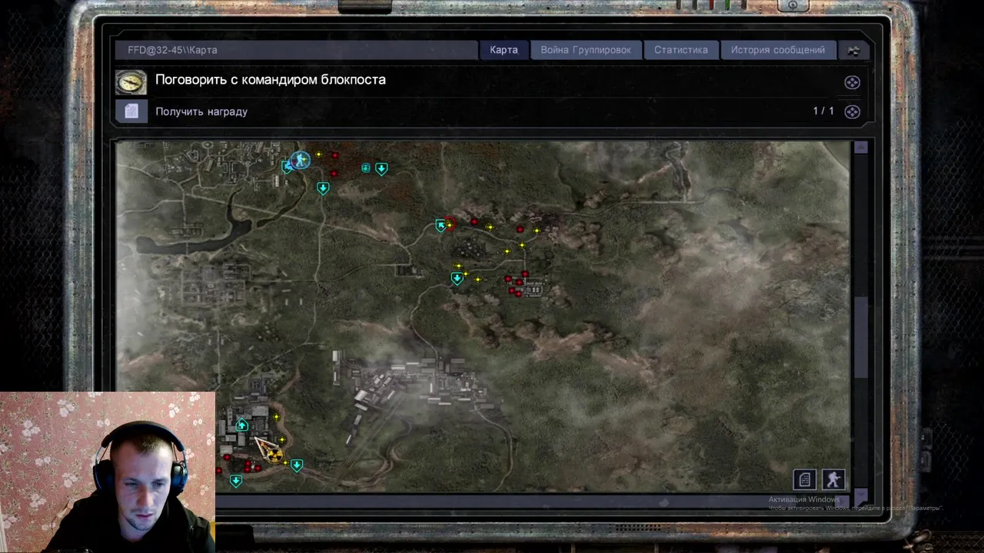
Task: Open the Статистика tab
Action: click(x=680, y=50)
